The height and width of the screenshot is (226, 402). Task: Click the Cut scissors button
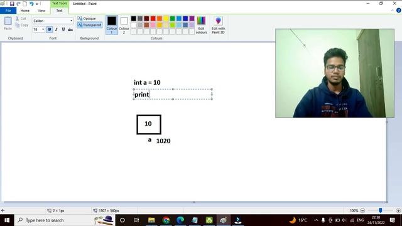point(21,18)
